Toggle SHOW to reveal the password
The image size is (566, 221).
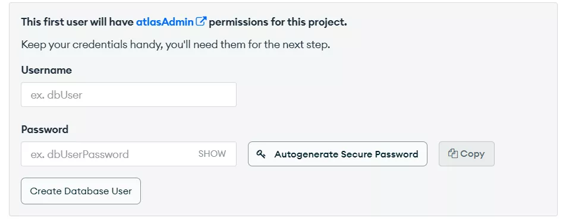coord(212,154)
